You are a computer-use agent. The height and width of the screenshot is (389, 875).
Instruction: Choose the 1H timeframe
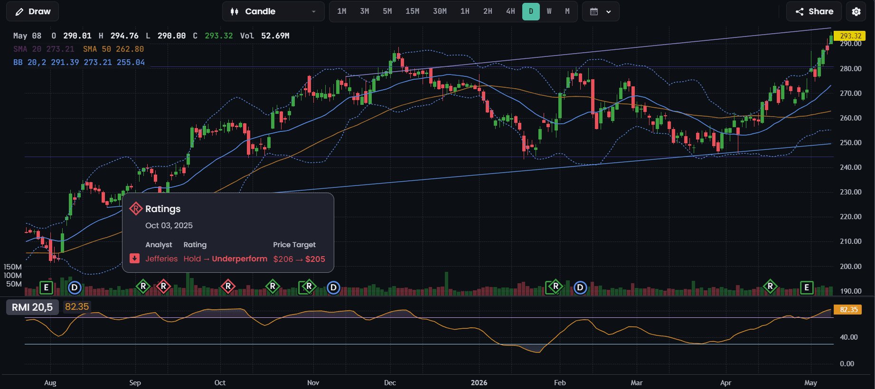click(465, 11)
